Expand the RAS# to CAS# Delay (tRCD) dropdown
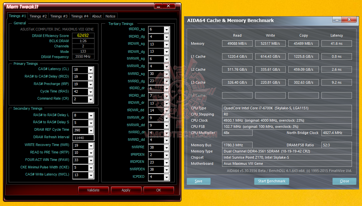 pyautogui.click(x=91, y=77)
